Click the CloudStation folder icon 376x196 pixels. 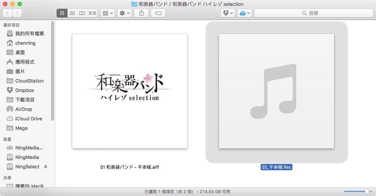pyautogui.click(x=10, y=81)
